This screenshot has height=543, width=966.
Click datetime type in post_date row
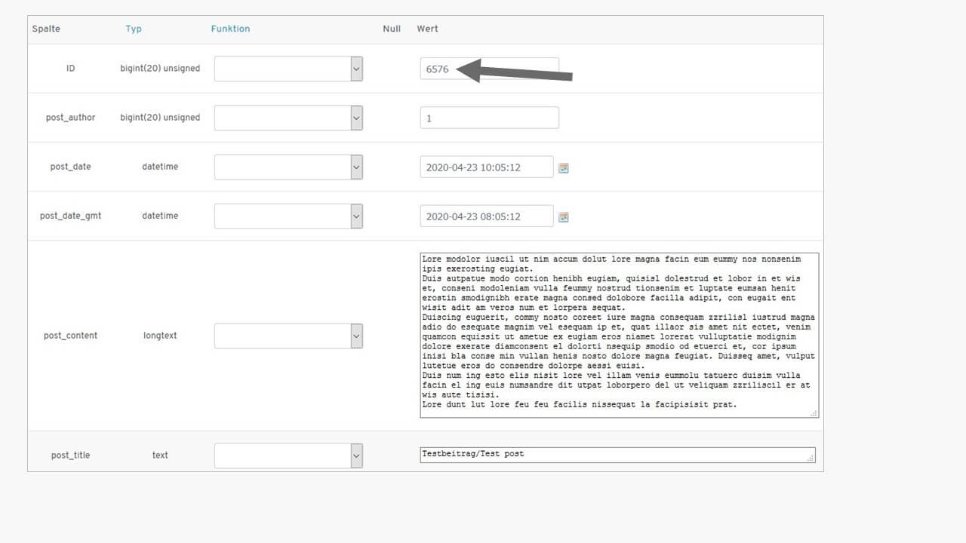(160, 167)
